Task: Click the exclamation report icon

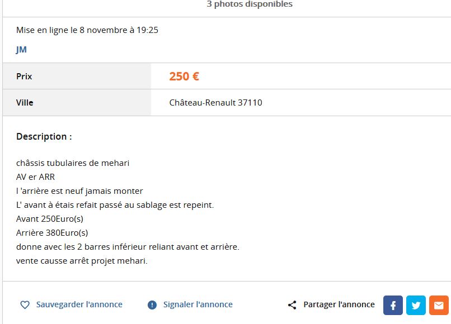Action: click(152, 305)
